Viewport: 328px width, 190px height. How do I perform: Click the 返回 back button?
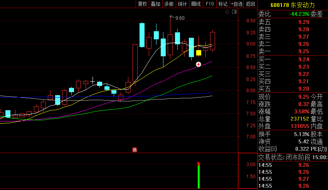pos(250,4)
